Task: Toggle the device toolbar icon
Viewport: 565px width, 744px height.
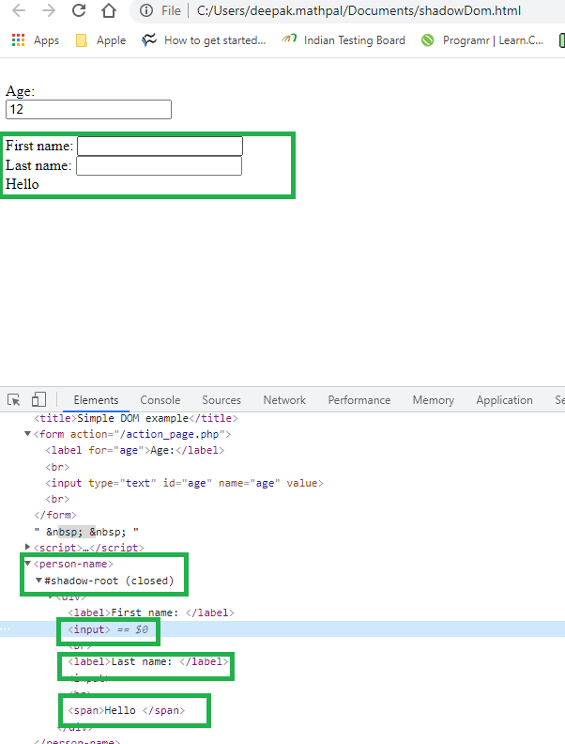Action: (38, 400)
